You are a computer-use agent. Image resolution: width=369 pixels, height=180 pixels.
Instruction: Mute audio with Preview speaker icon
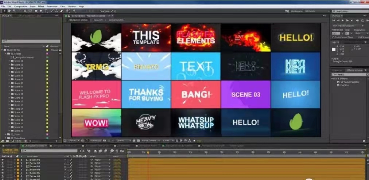click(356, 21)
